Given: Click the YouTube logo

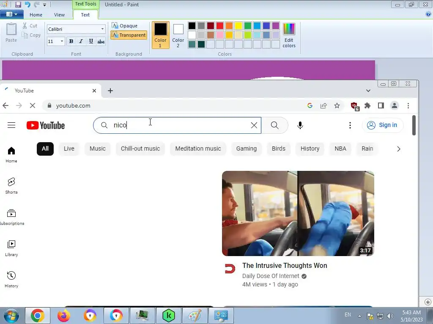Looking at the screenshot, I should click(x=46, y=125).
